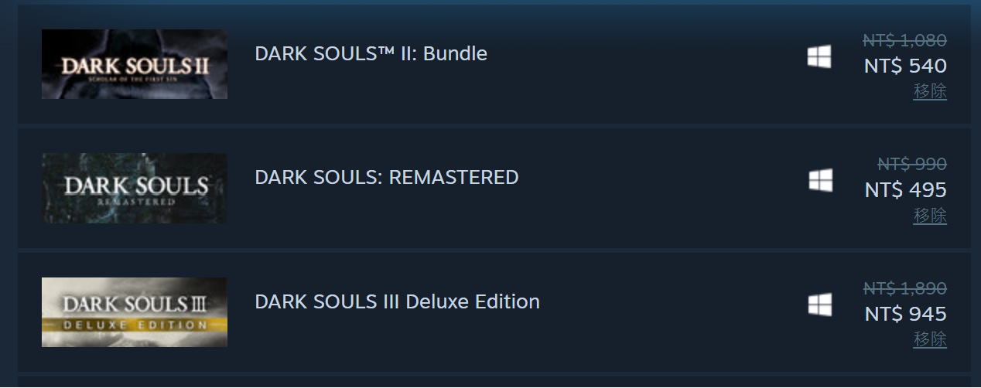Click the discounted price NT$ 945
The image size is (981, 388).
click(x=905, y=314)
